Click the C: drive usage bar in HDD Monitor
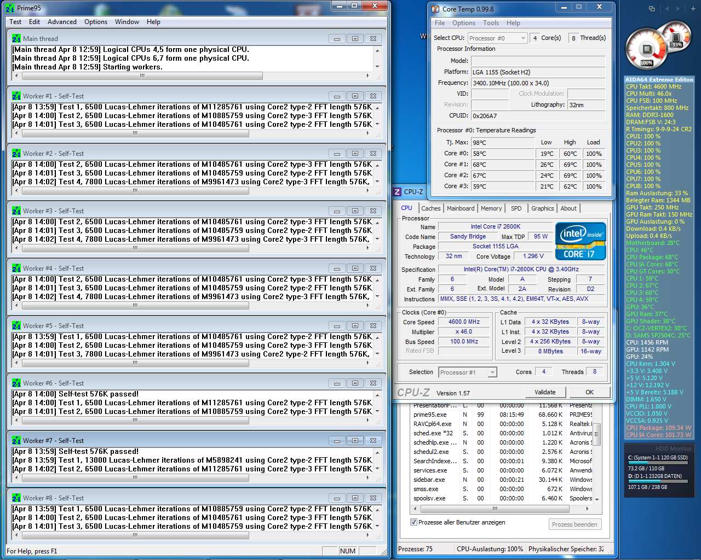 tap(658, 463)
